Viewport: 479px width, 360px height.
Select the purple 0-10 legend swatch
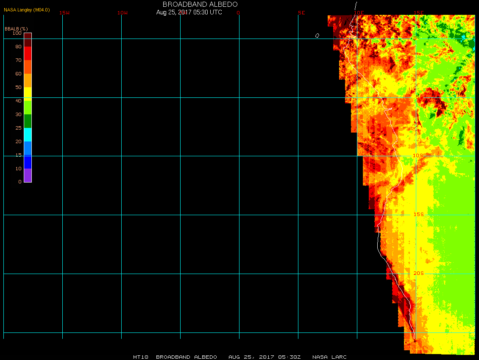pyautogui.click(x=28, y=175)
